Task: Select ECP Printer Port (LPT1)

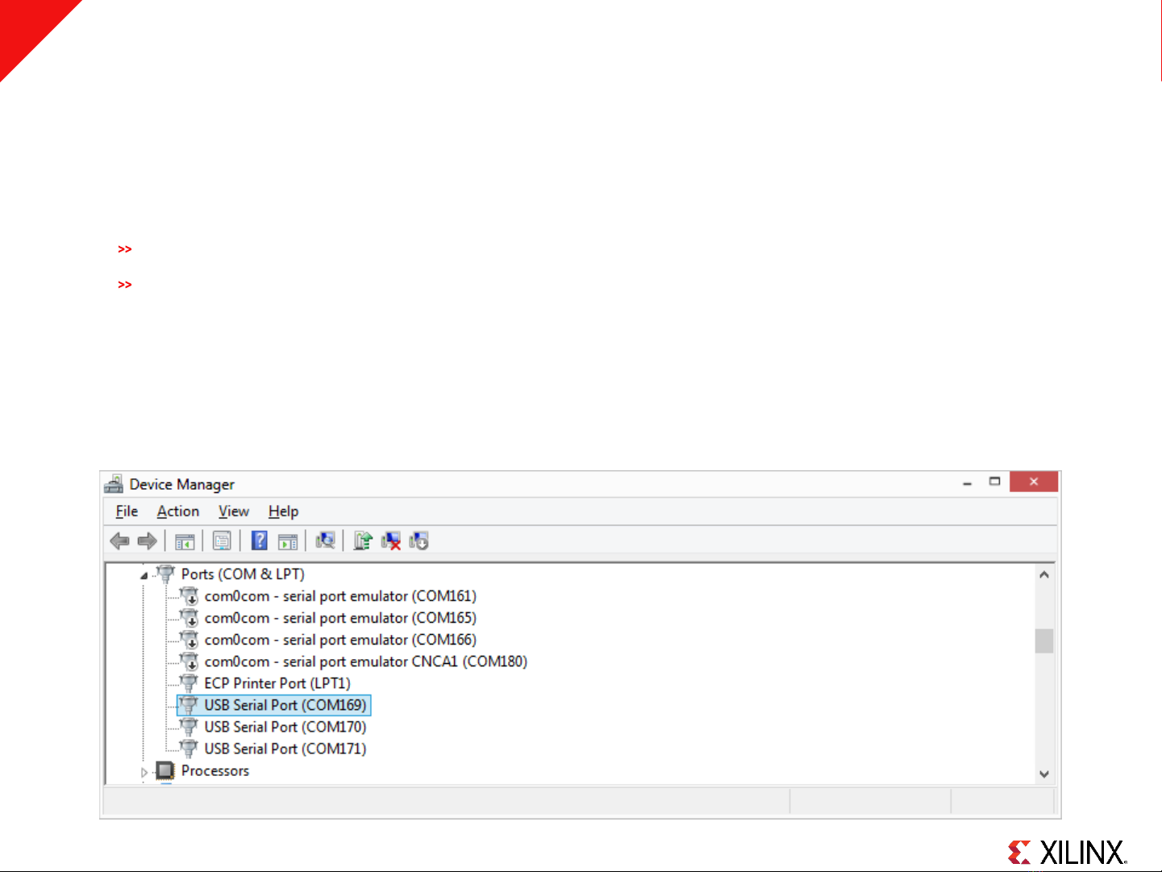Action: tap(277, 683)
